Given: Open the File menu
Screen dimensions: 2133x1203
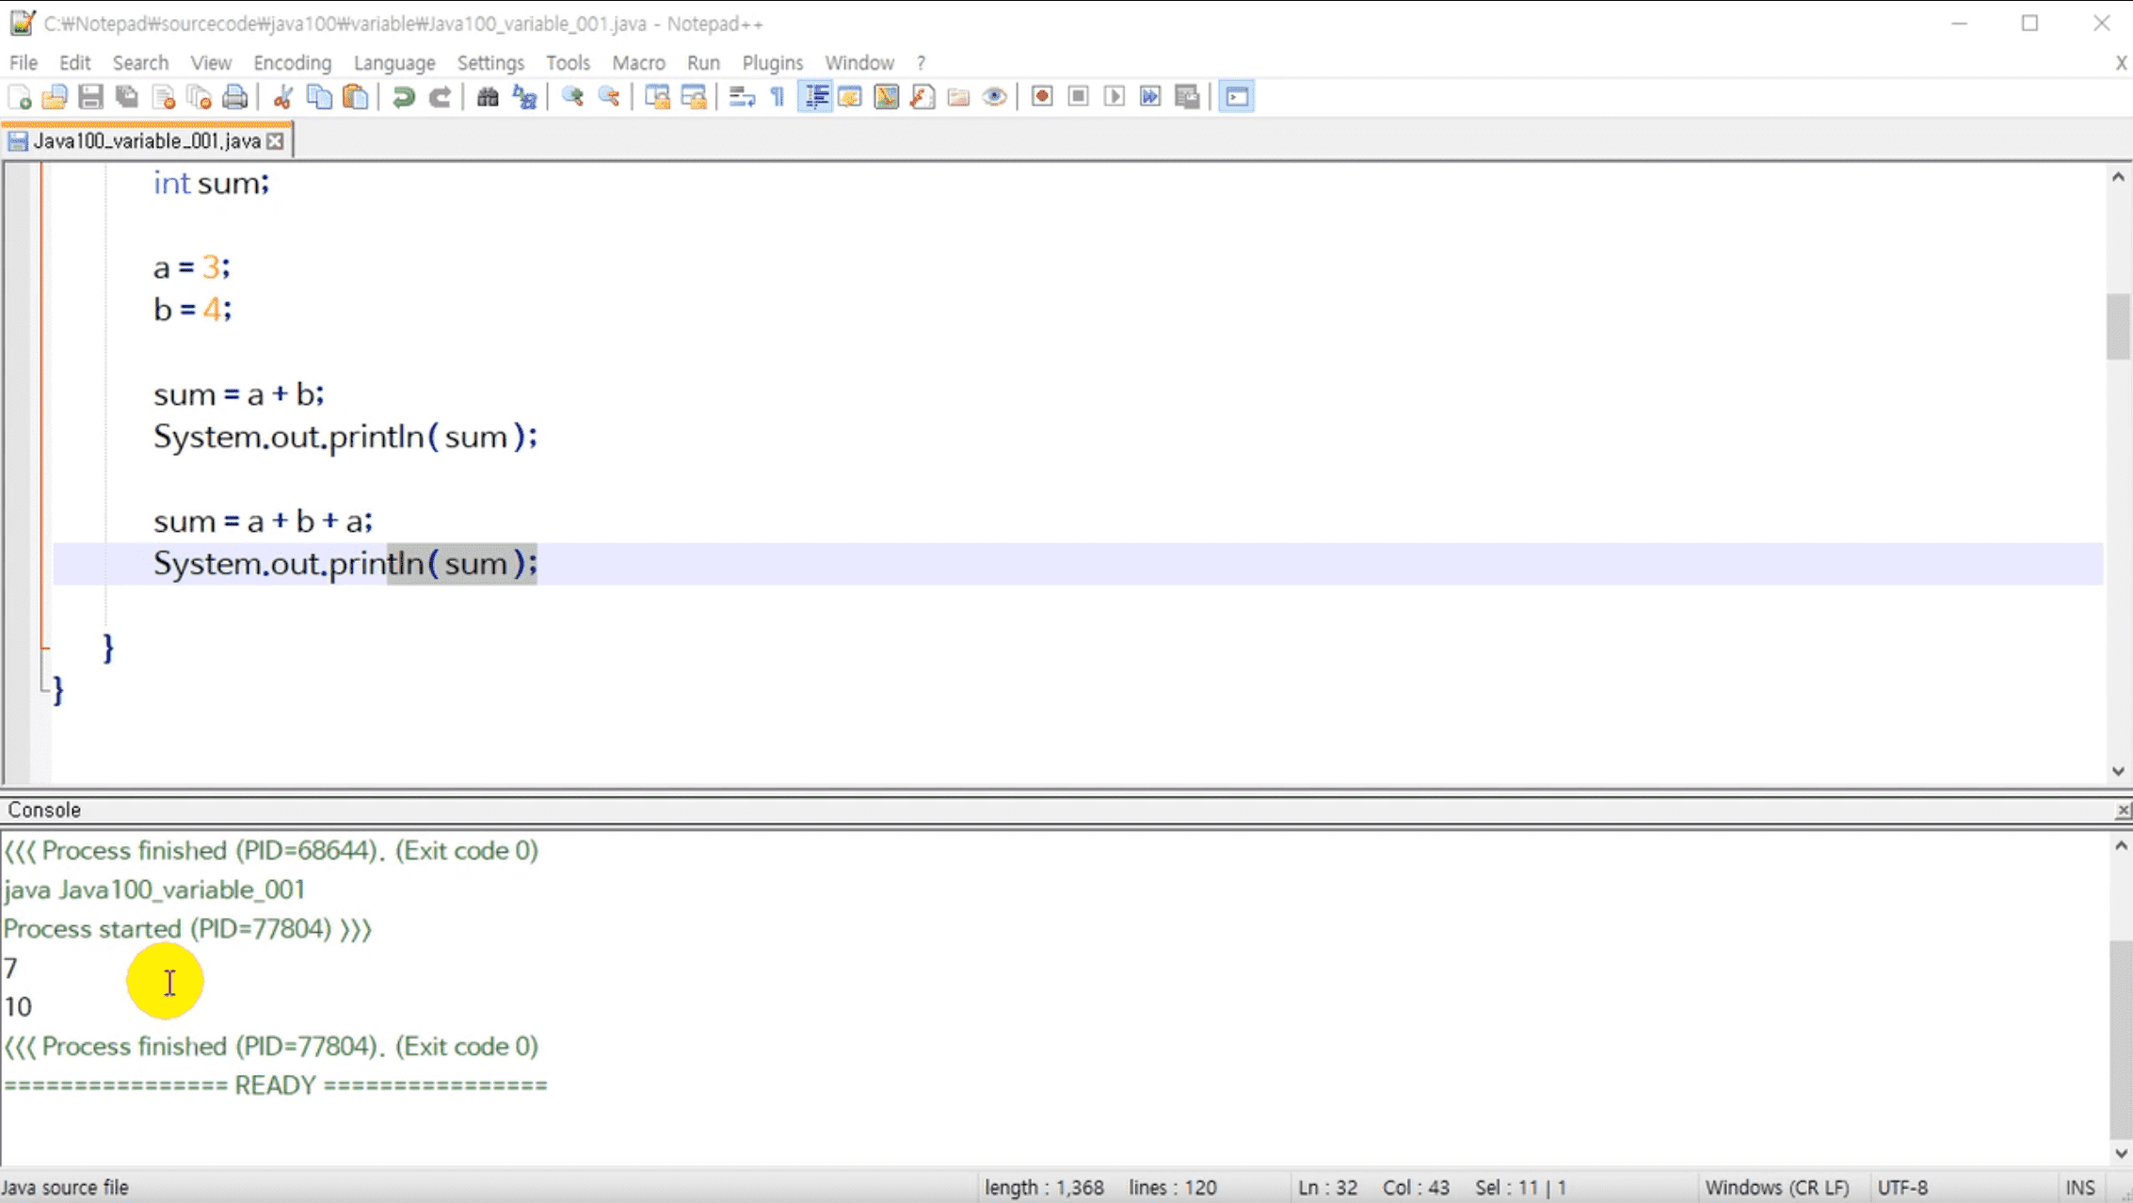Looking at the screenshot, I should [x=24, y=62].
